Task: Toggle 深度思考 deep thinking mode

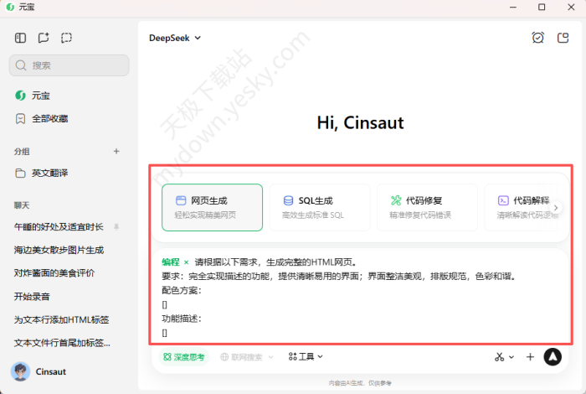Action: coord(183,357)
